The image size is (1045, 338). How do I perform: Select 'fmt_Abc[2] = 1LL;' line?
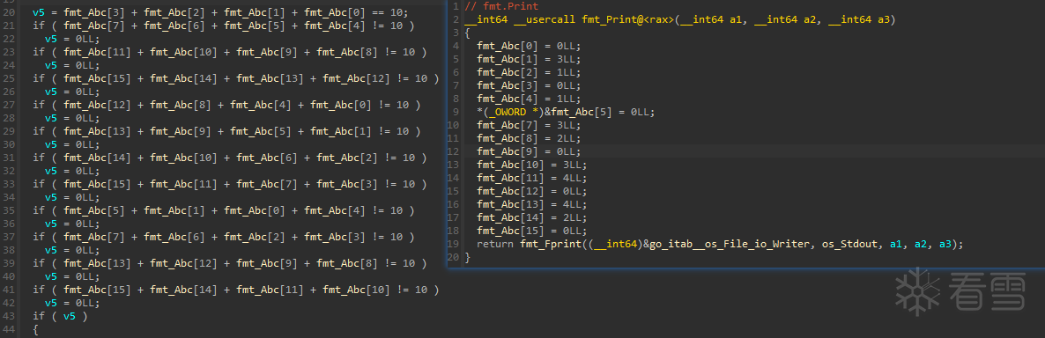coord(529,72)
